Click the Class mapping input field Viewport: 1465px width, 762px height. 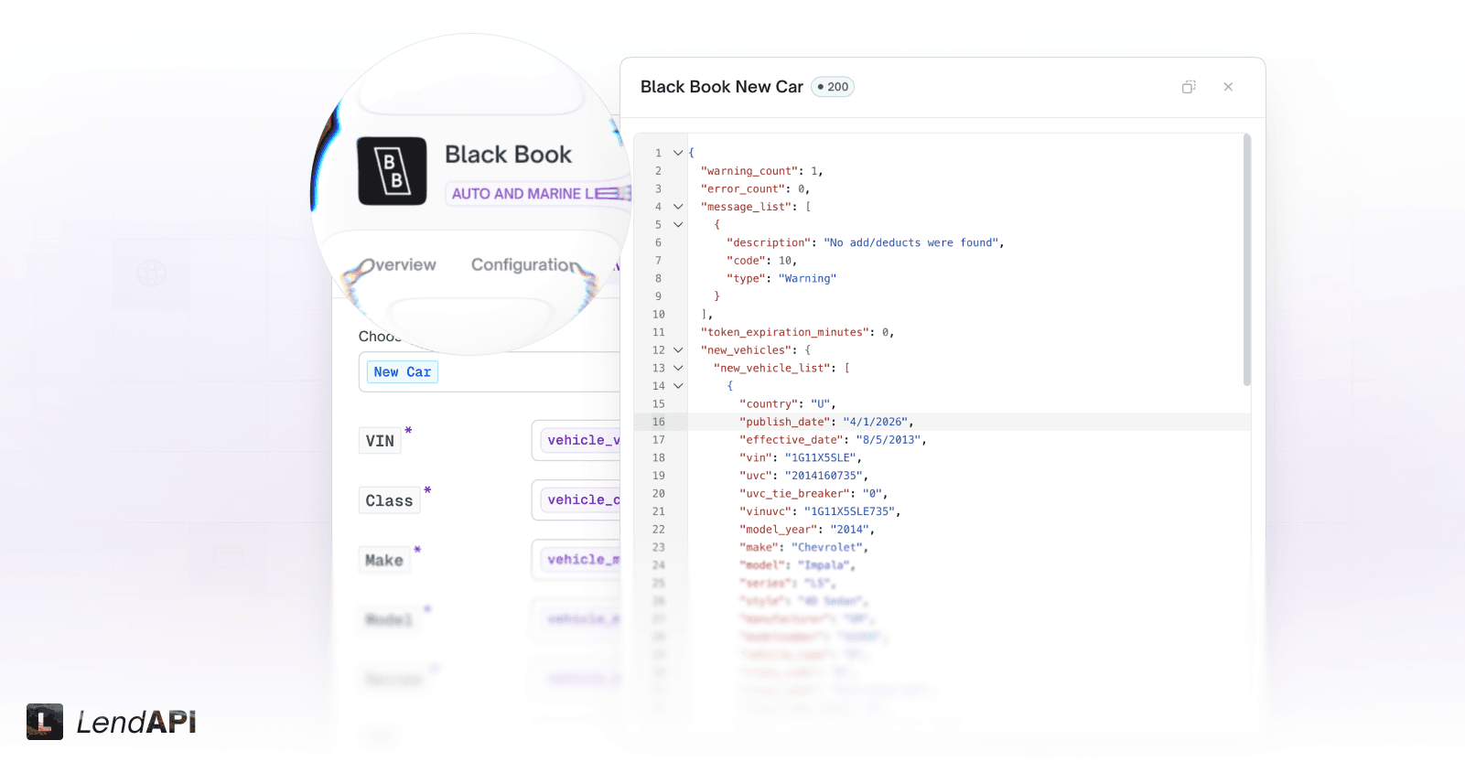(576, 500)
